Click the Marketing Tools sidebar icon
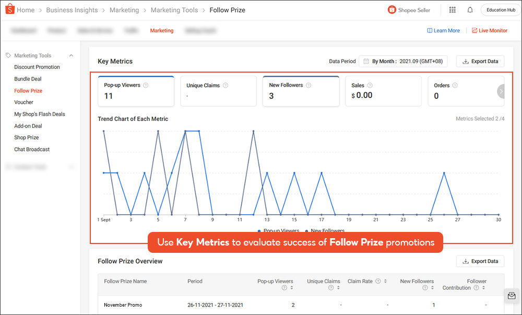This screenshot has width=522, height=315. click(x=7, y=55)
